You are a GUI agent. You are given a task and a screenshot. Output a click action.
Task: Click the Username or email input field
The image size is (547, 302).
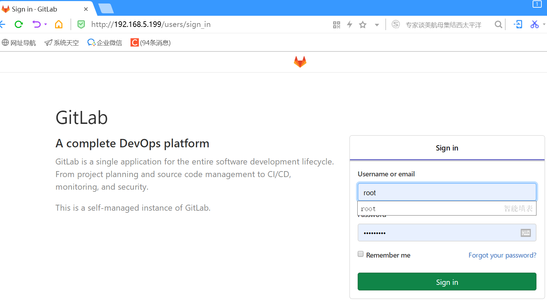tap(447, 192)
